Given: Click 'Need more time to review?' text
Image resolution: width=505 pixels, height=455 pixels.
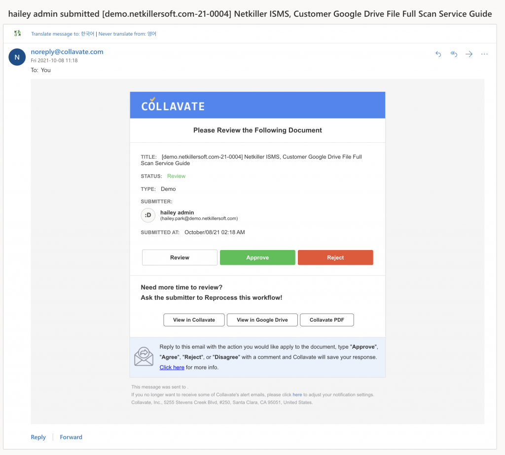Looking at the screenshot, I should 181,287.
